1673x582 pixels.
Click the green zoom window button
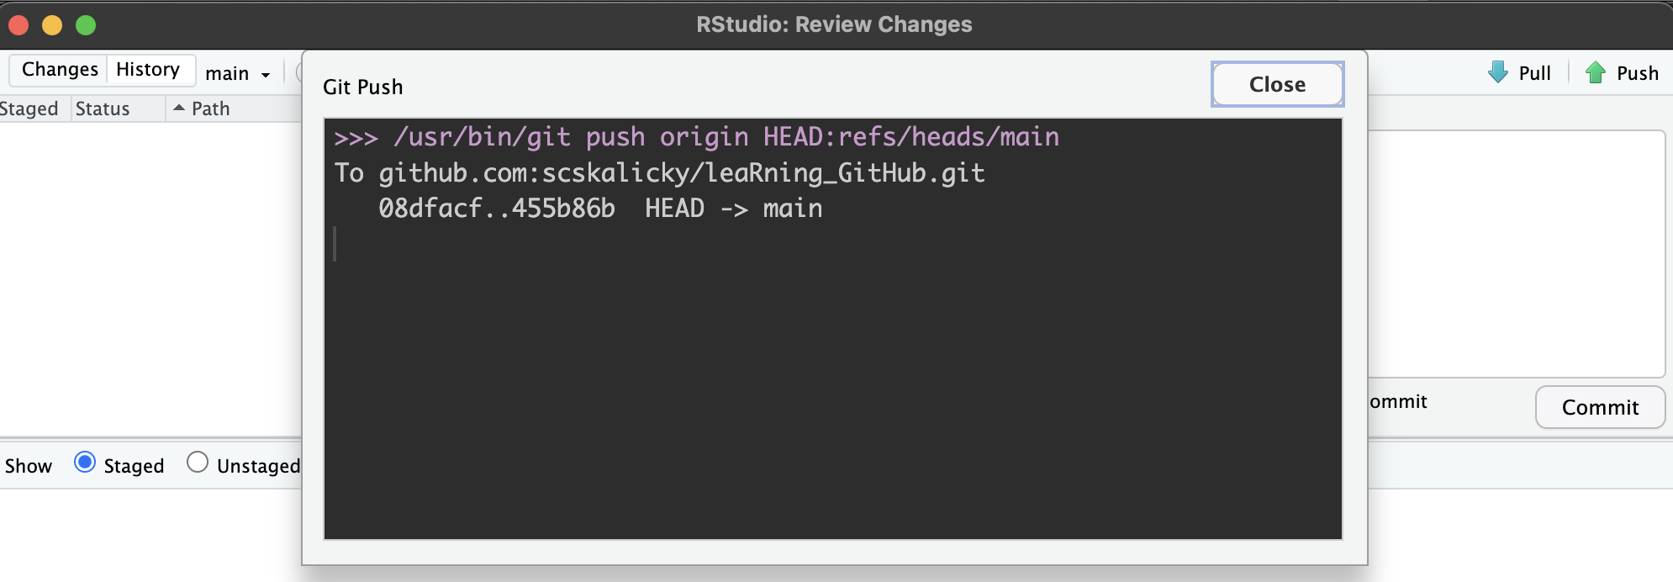[x=86, y=25]
